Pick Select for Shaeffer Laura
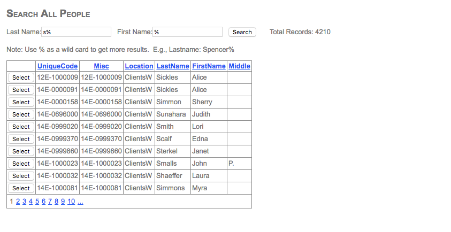451x232 pixels. click(21, 176)
